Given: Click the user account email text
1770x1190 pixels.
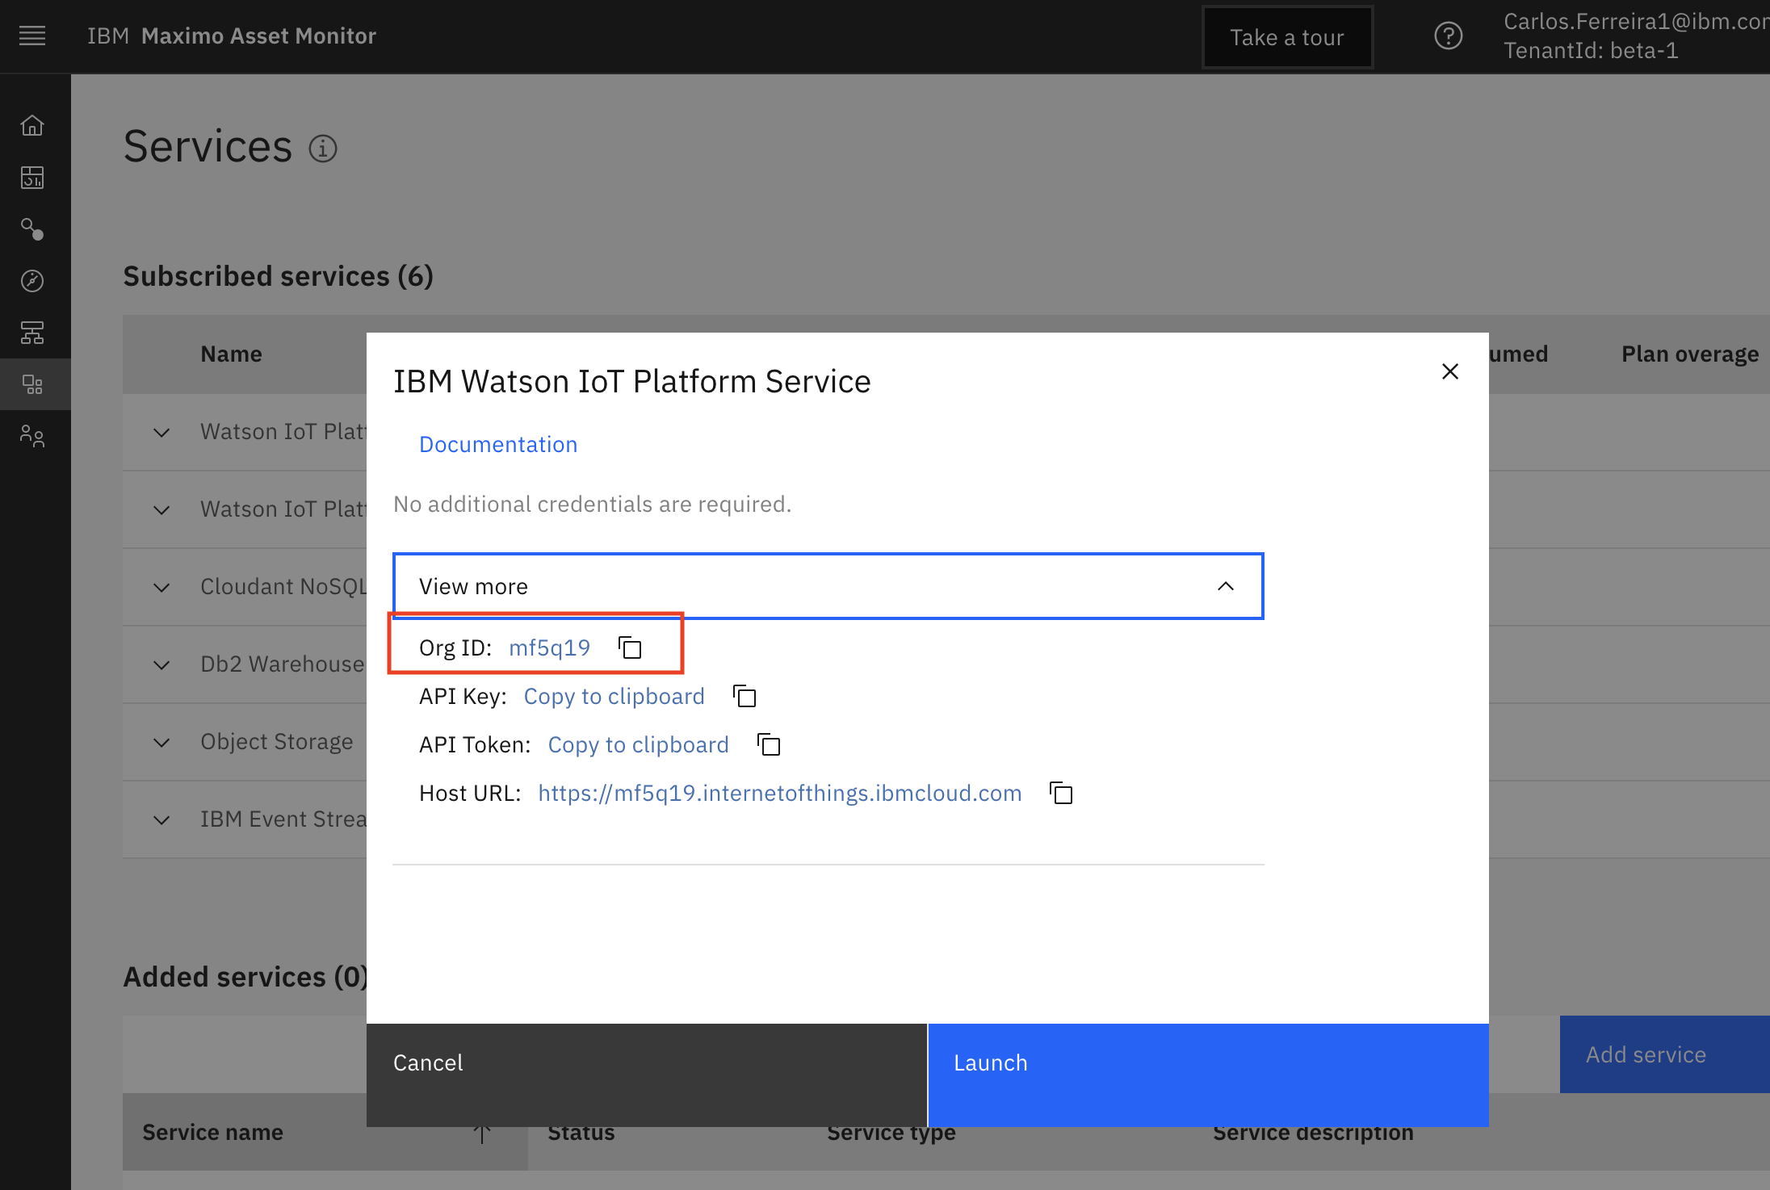Looking at the screenshot, I should (1636, 22).
